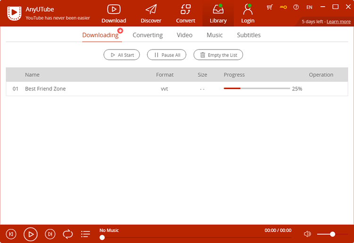Minimize the AnyUTube window

point(323,7)
